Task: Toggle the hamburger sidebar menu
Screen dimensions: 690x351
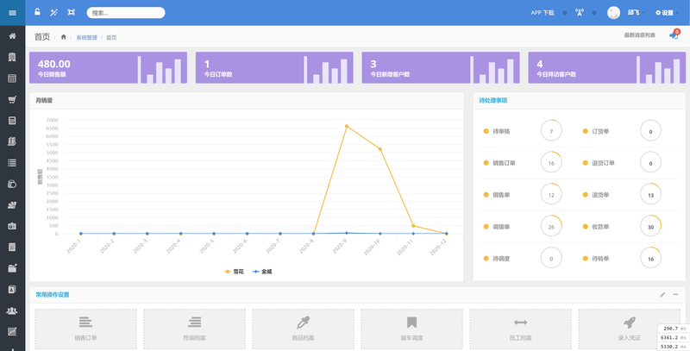Action: [x=12, y=13]
